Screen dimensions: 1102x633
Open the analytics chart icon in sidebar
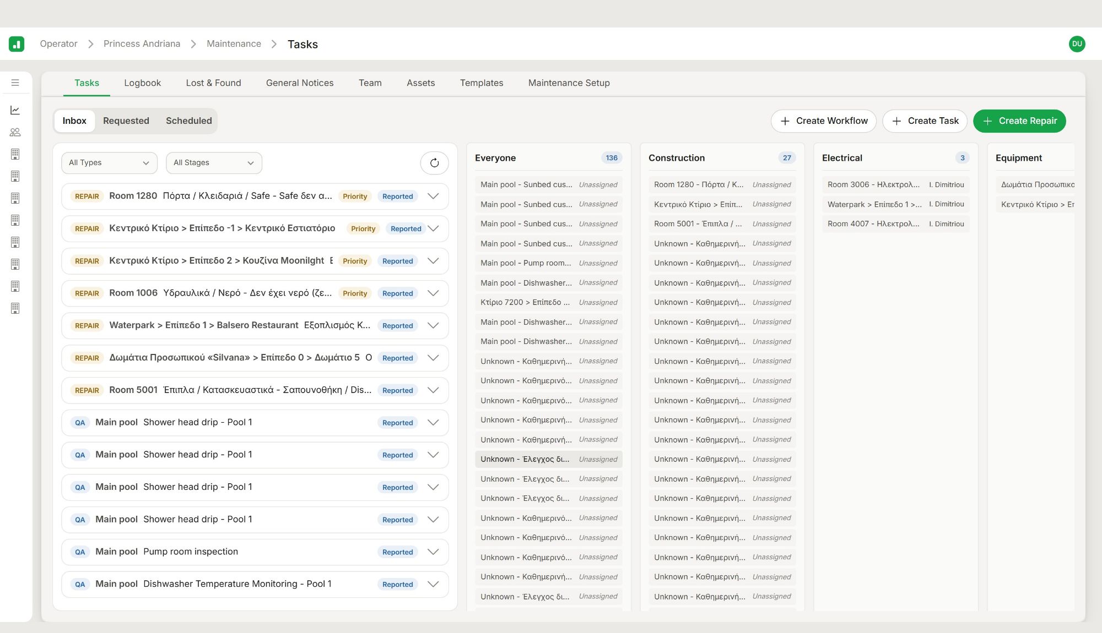tap(15, 110)
